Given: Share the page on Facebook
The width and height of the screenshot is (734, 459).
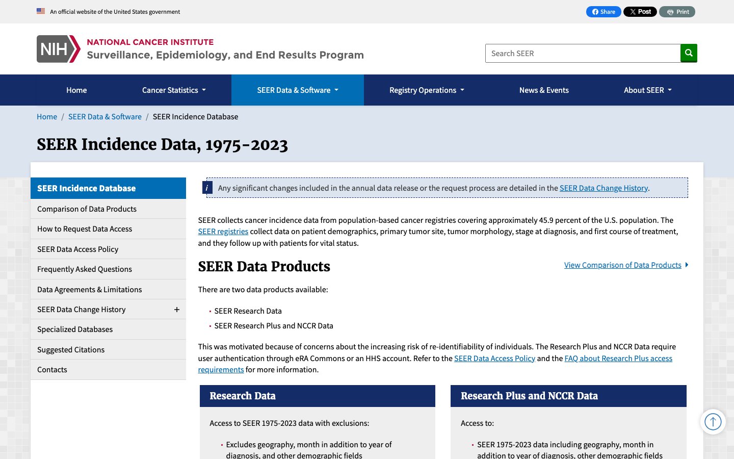Looking at the screenshot, I should pyautogui.click(x=604, y=12).
